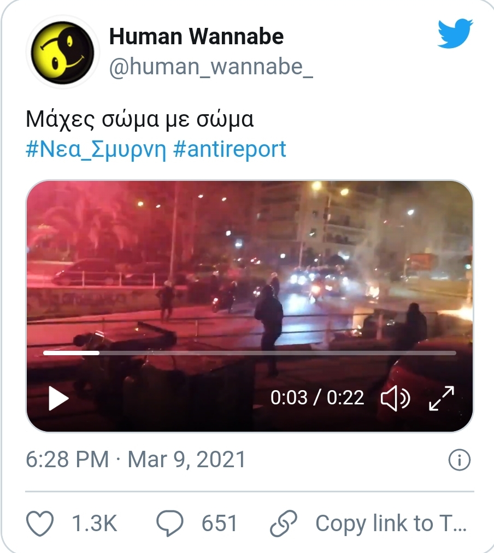This screenshot has width=494, height=553.
Task: Open the Human Wannabe profile avatar
Action: tap(63, 52)
